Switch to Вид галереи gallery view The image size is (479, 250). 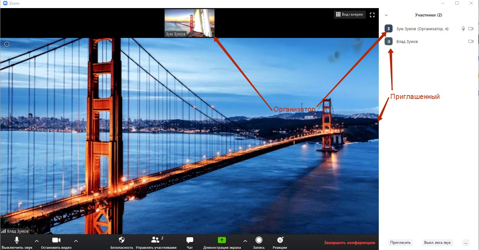(349, 15)
